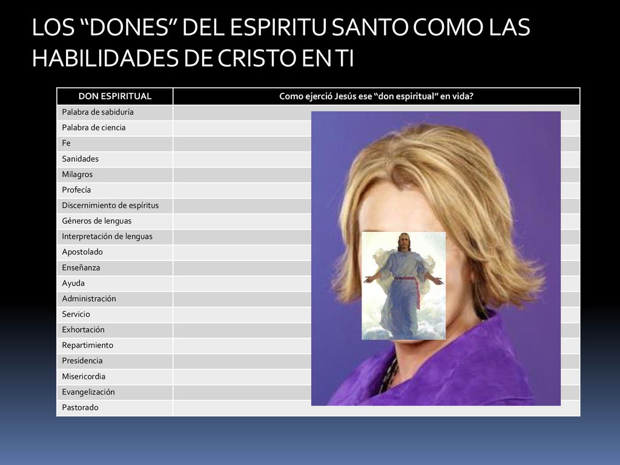This screenshot has height=465, width=620.
Task: Select the "Fe" table cell
Action: pos(115,143)
